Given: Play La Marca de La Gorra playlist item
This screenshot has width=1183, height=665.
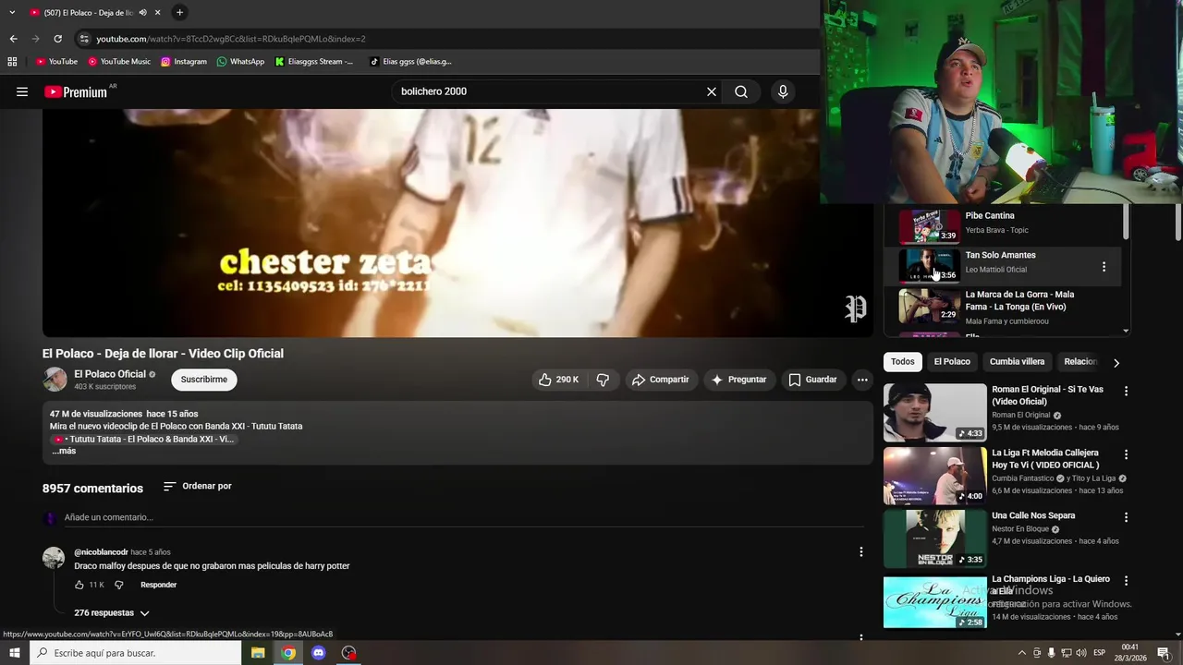Looking at the screenshot, I should tap(1003, 308).
